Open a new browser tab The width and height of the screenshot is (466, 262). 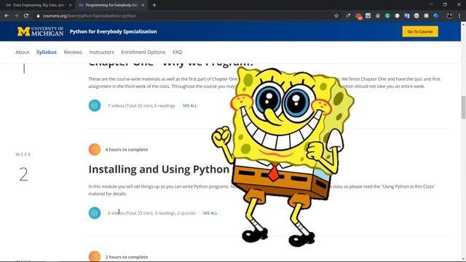[154, 5]
